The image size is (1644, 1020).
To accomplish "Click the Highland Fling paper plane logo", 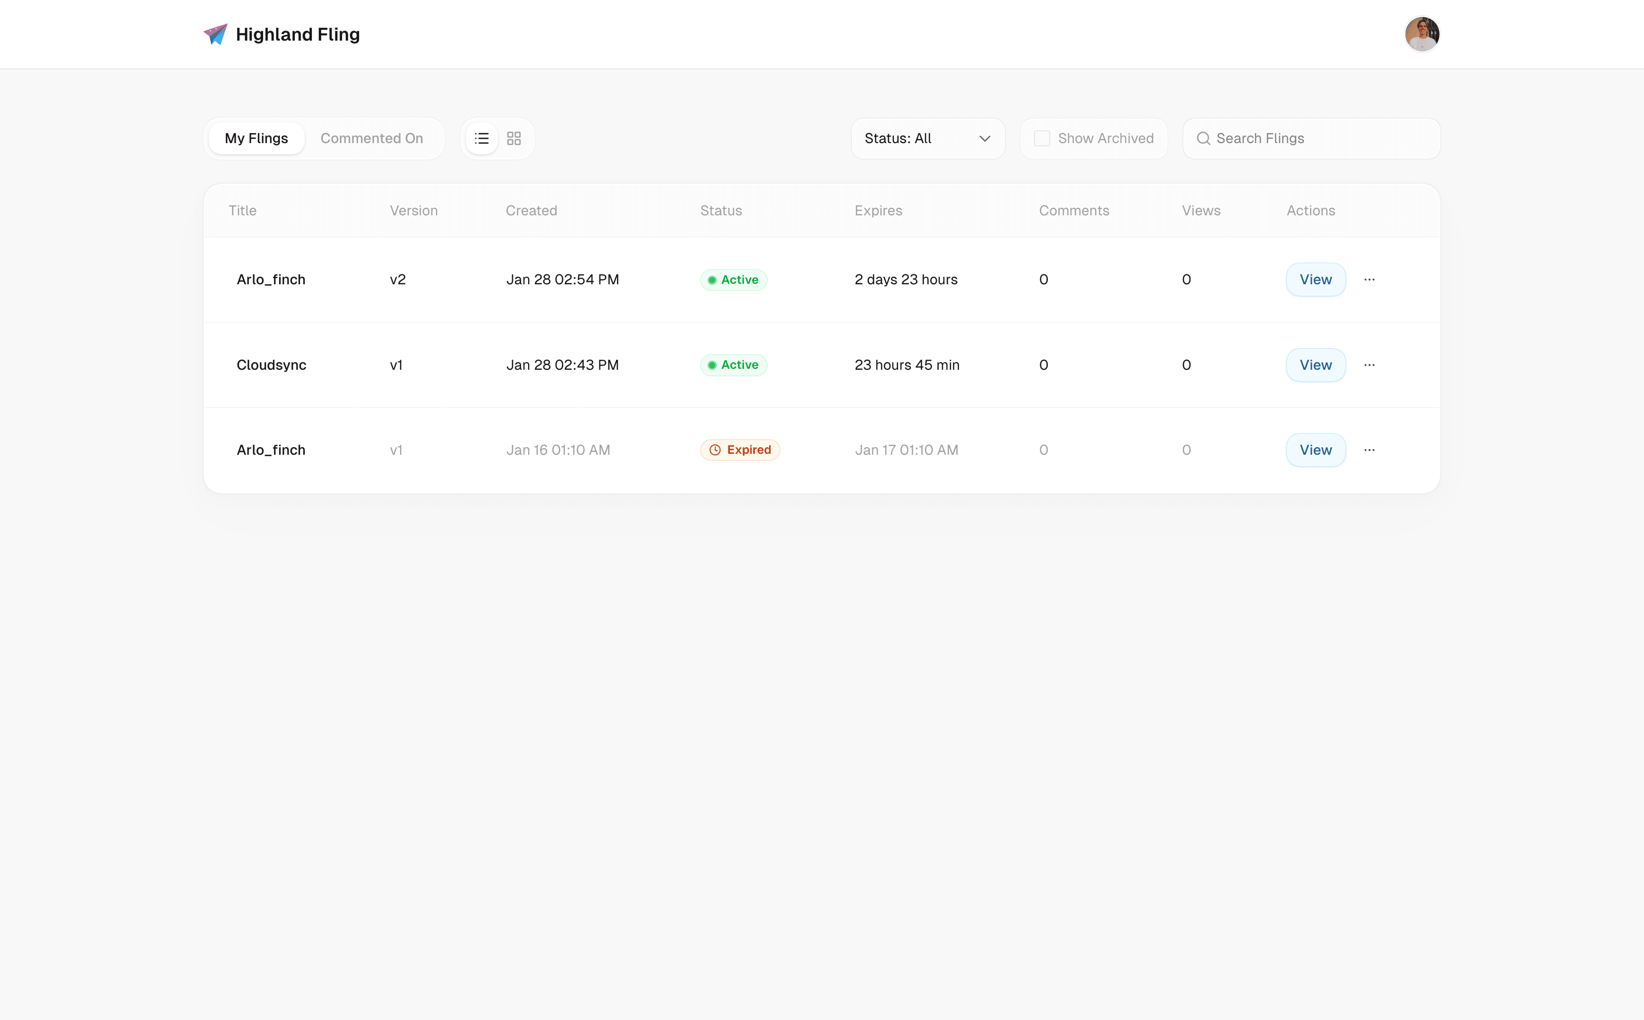I will point(215,34).
